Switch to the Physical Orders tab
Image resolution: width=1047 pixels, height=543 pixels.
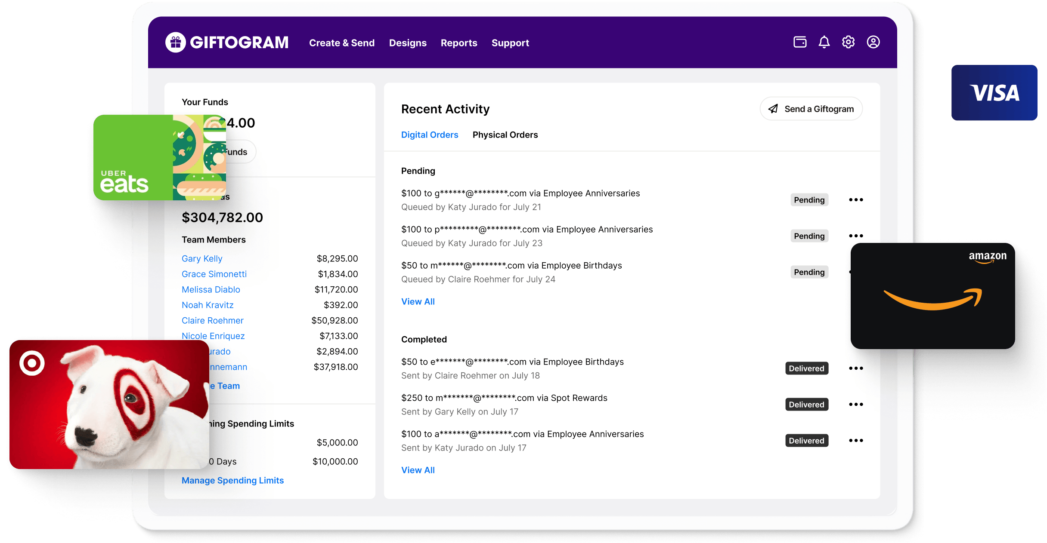coord(505,135)
